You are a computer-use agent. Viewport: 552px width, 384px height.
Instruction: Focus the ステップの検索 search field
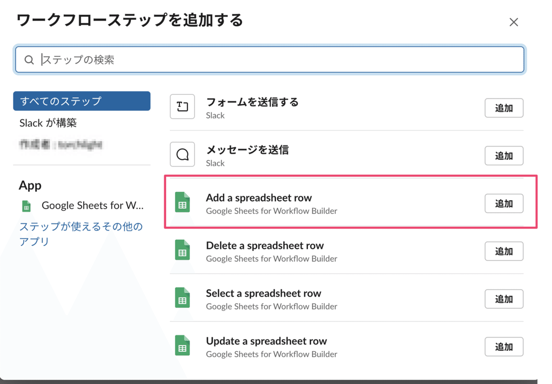(x=276, y=60)
